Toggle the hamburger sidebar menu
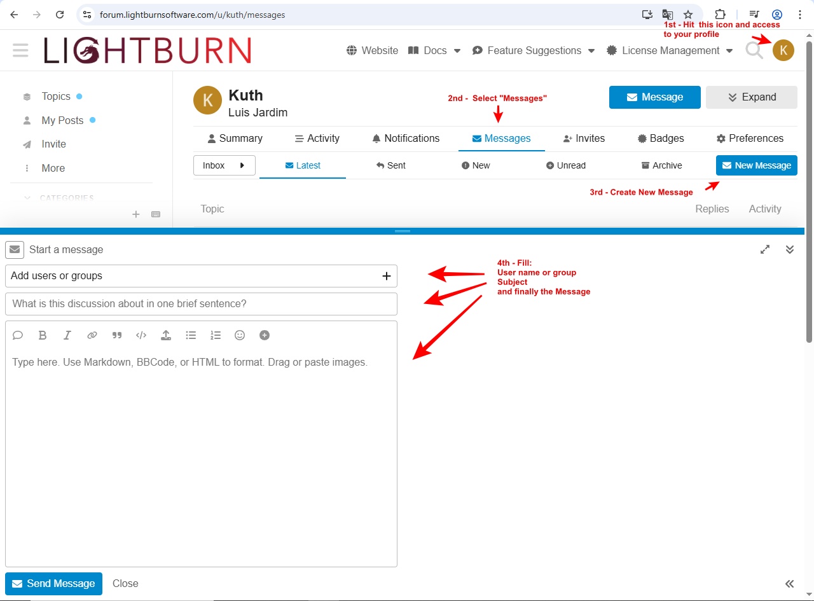The width and height of the screenshot is (814, 601). point(20,50)
